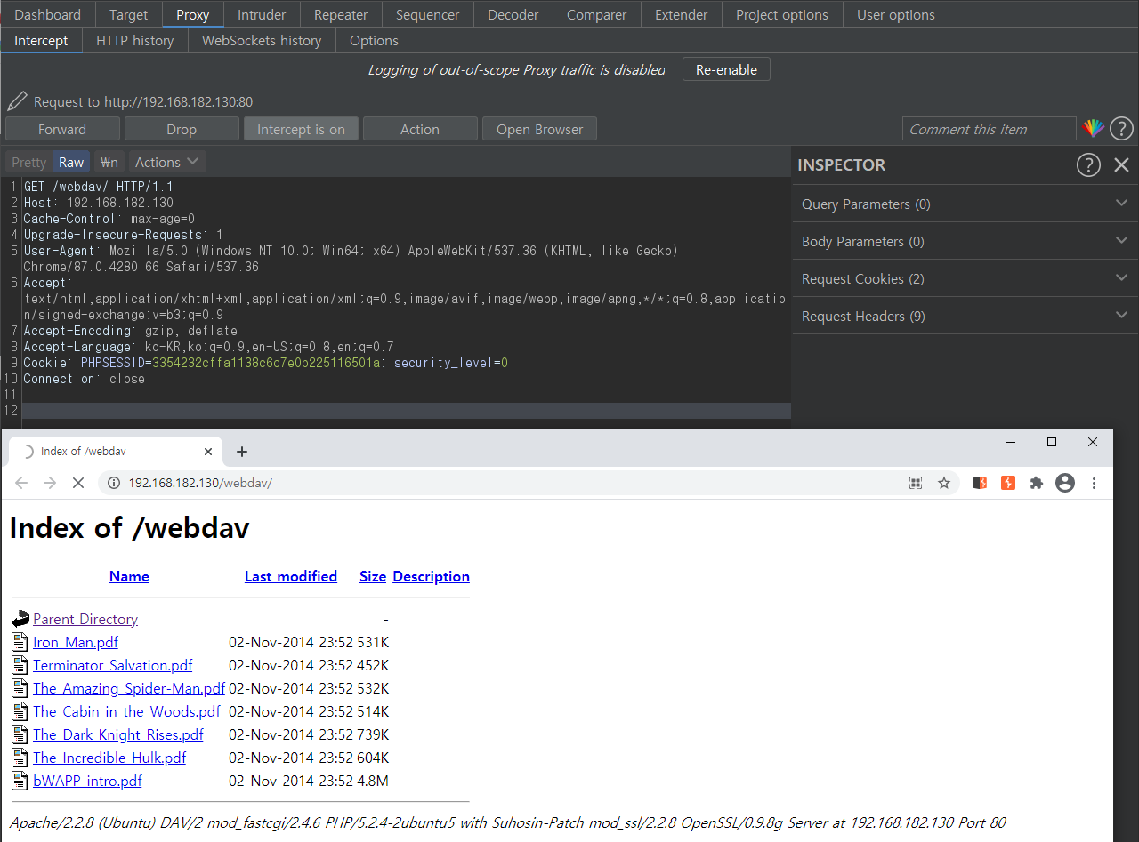
Task: Open the Chrome extensions puzzle icon
Action: [1037, 483]
